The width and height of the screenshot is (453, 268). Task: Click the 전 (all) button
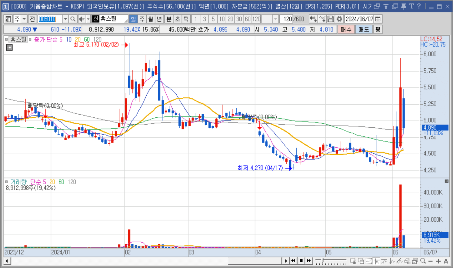click(32, 19)
